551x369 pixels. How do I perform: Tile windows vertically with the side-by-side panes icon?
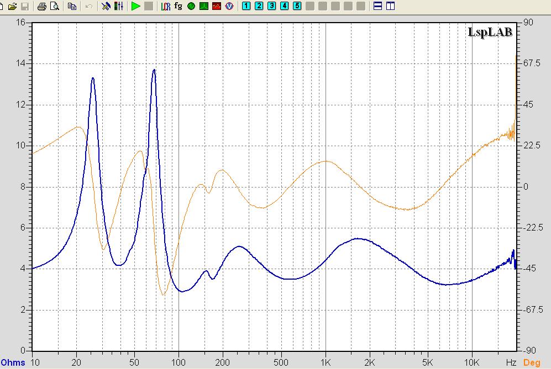[390, 6]
